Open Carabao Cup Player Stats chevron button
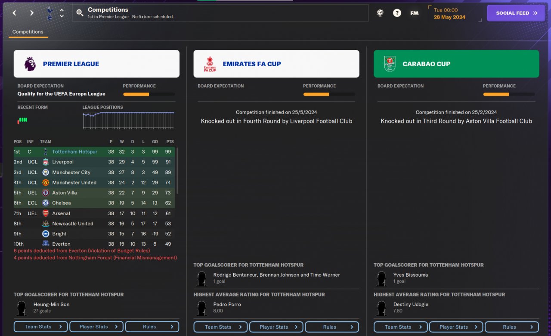Screen dimensions: 551x336 (x=457, y=327)
